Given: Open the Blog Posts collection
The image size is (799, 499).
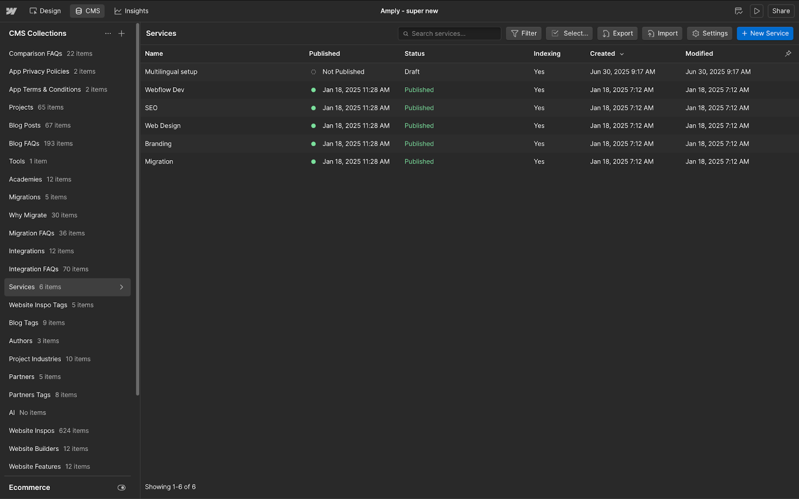Looking at the screenshot, I should (x=67, y=125).
